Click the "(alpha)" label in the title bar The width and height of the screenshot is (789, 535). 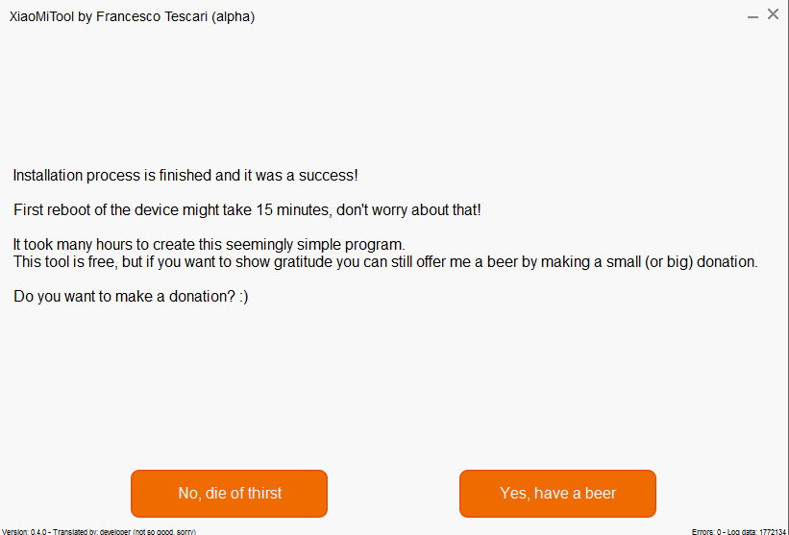pyautogui.click(x=234, y=16)
